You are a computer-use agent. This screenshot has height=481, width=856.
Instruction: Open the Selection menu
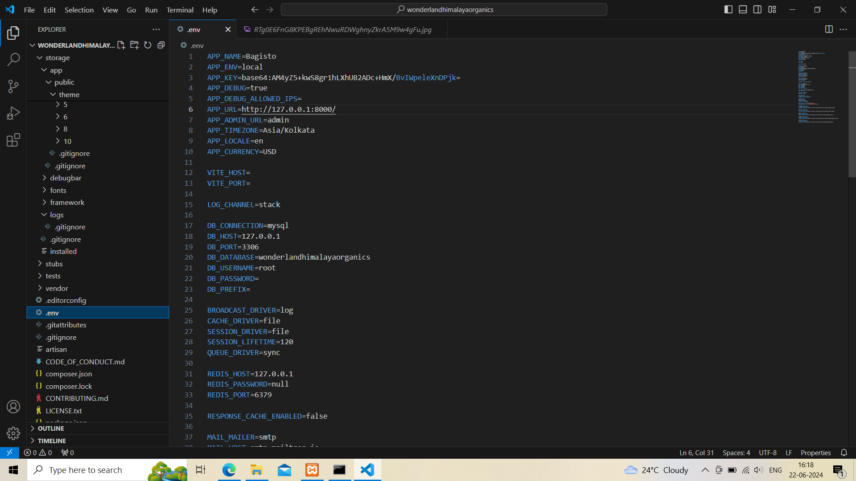[x=79, y=10]
